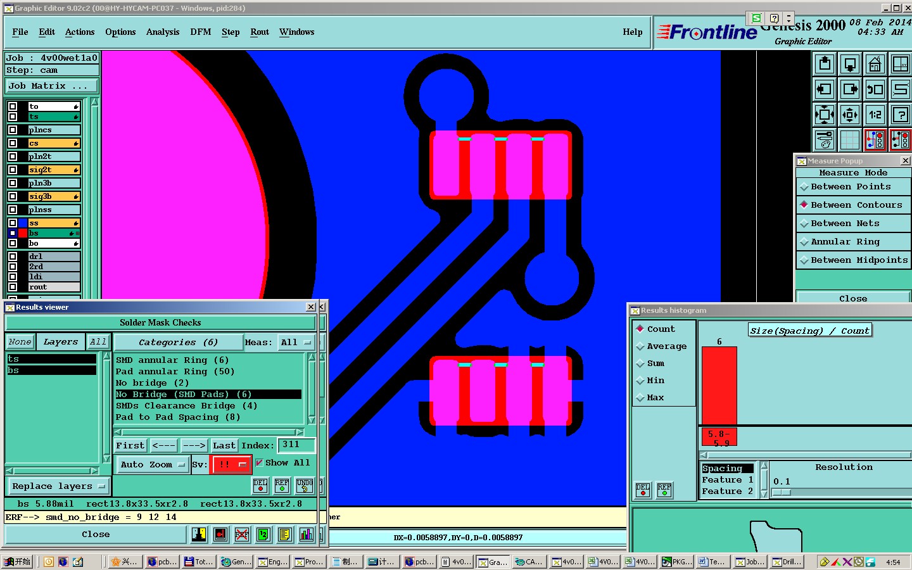Go to next result arrow button
The width and height of the screenshot is (912, 570).
[x=194, y=446]
